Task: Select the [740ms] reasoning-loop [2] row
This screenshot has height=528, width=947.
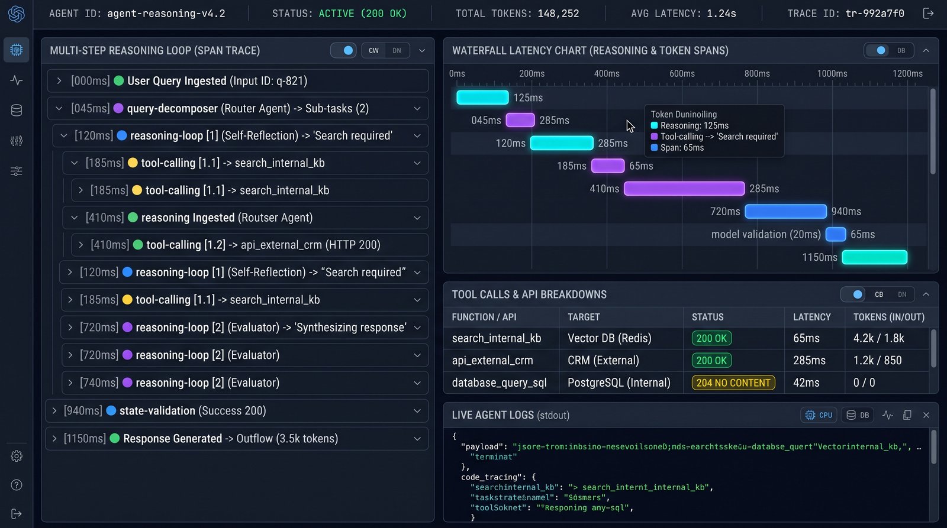Action: click(x=244, y=383)
